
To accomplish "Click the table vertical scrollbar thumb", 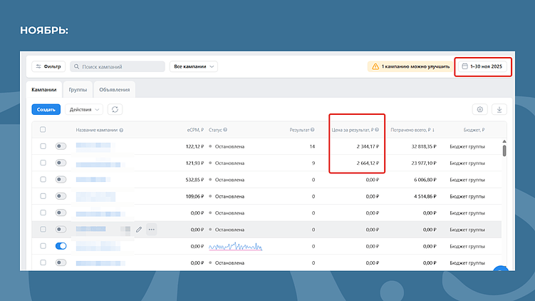I will pyautogui.click(x=504, y=150).
